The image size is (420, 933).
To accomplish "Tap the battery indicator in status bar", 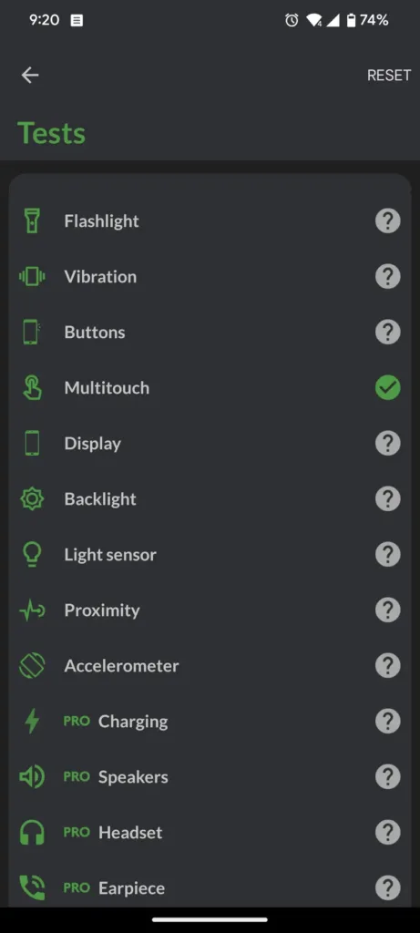I will coord(352,20).
